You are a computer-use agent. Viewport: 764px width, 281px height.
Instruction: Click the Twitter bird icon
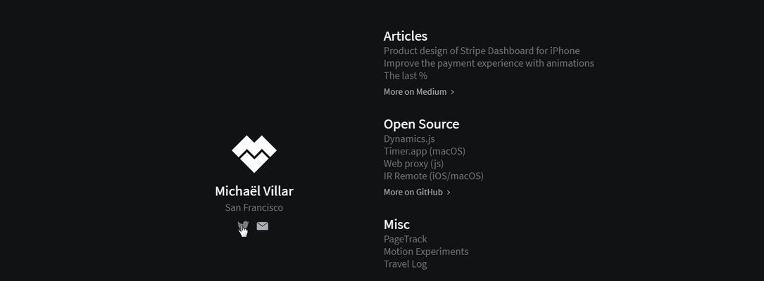click(243, 226)
